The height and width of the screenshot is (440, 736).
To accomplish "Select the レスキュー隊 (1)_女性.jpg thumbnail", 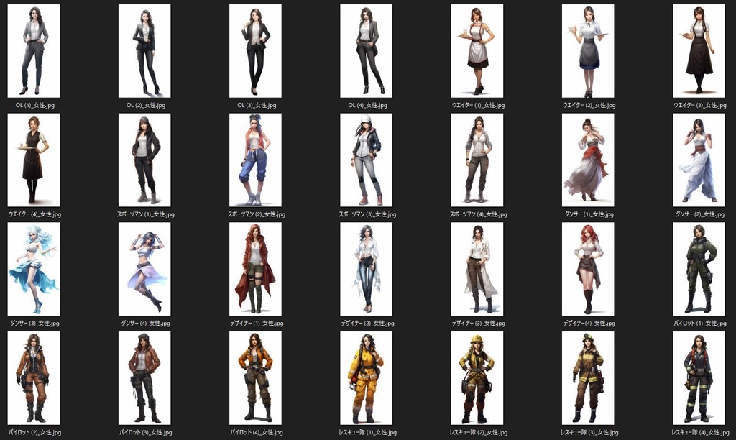I will (x=366, y=378).
